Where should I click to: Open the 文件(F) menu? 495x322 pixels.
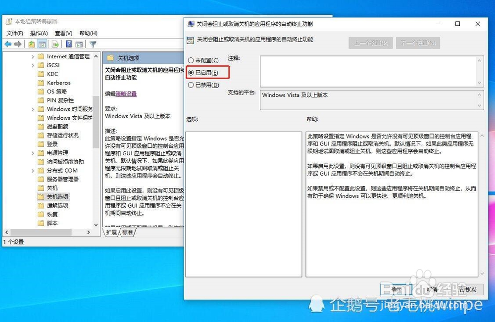tap(15, 33)
